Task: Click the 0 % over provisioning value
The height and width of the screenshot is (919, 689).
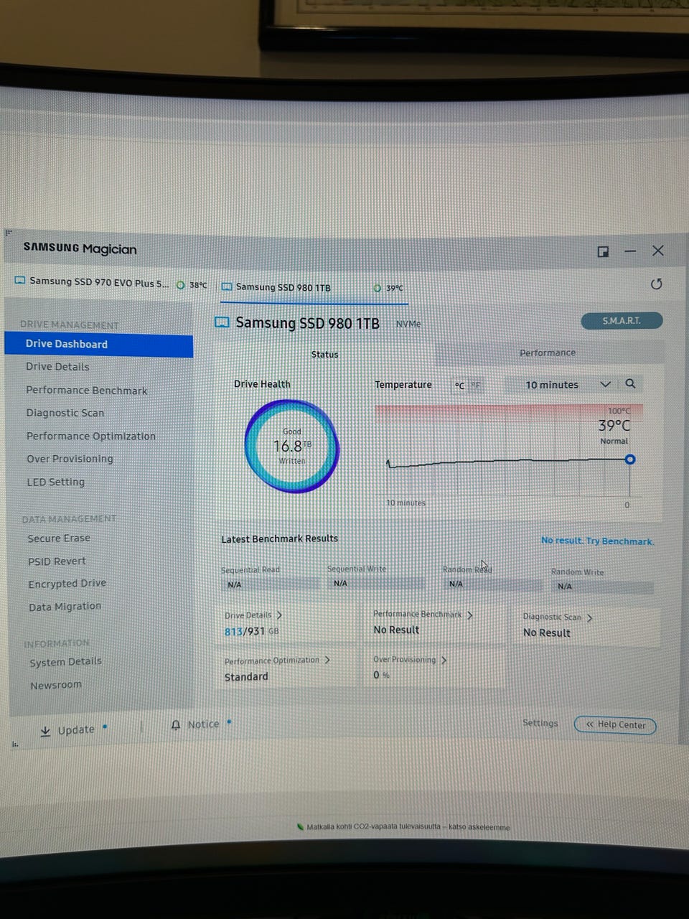Action: click(x=381, y=675)
